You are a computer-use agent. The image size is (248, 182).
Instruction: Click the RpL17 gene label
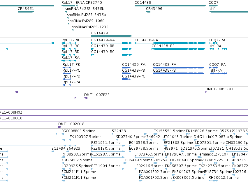tap(67, 3)
